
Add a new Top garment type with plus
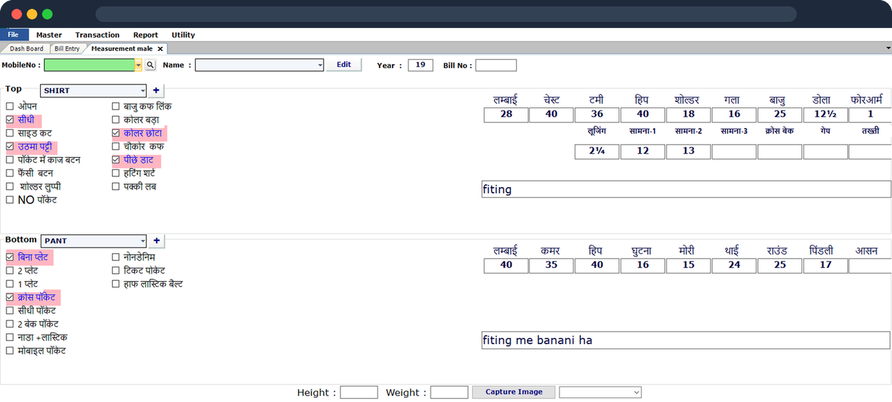coord(156,90)
